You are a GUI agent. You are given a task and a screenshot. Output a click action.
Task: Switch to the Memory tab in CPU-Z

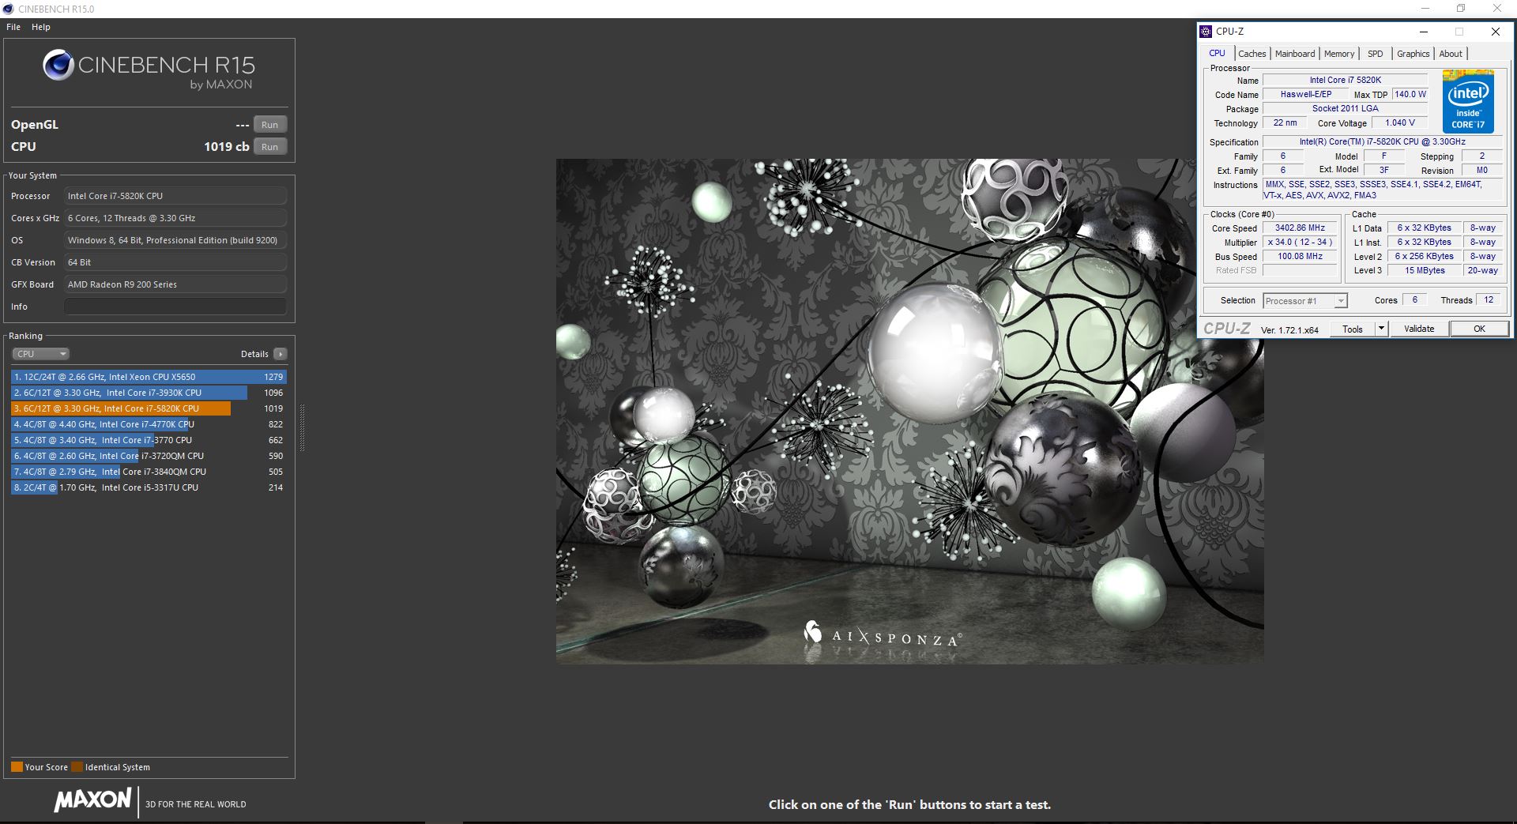pos(1339,54)
